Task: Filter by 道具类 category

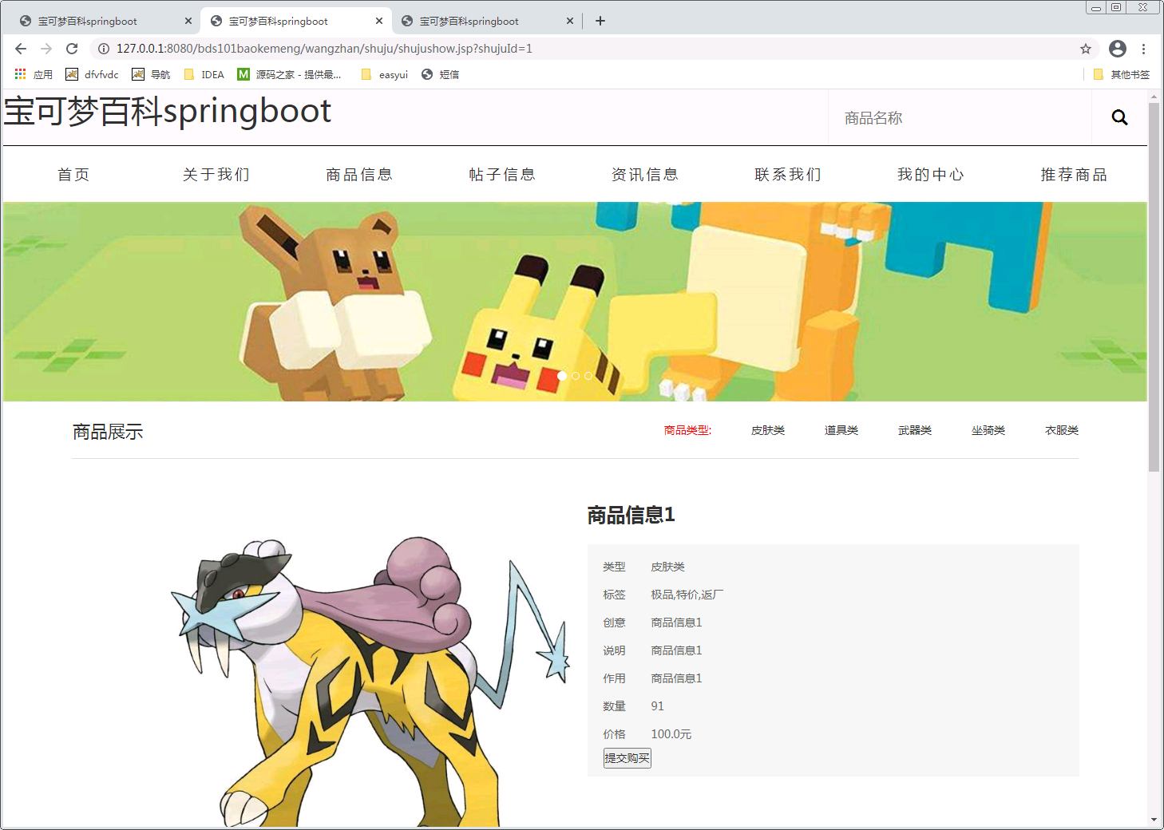Action: click(841, 430)
